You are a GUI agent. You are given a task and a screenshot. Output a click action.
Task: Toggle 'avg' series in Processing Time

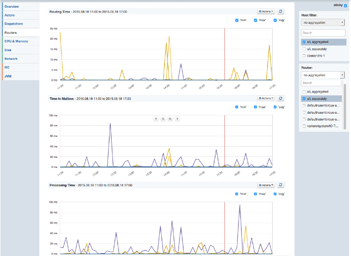(x=275, y=194)
